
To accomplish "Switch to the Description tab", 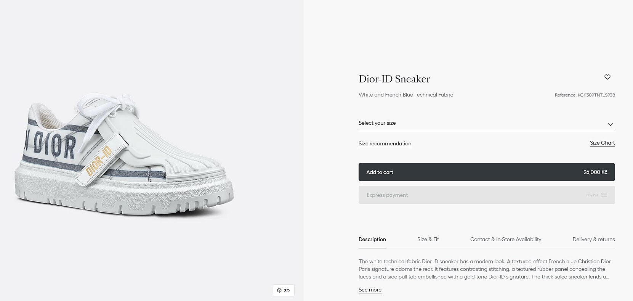I will [372, 239].
